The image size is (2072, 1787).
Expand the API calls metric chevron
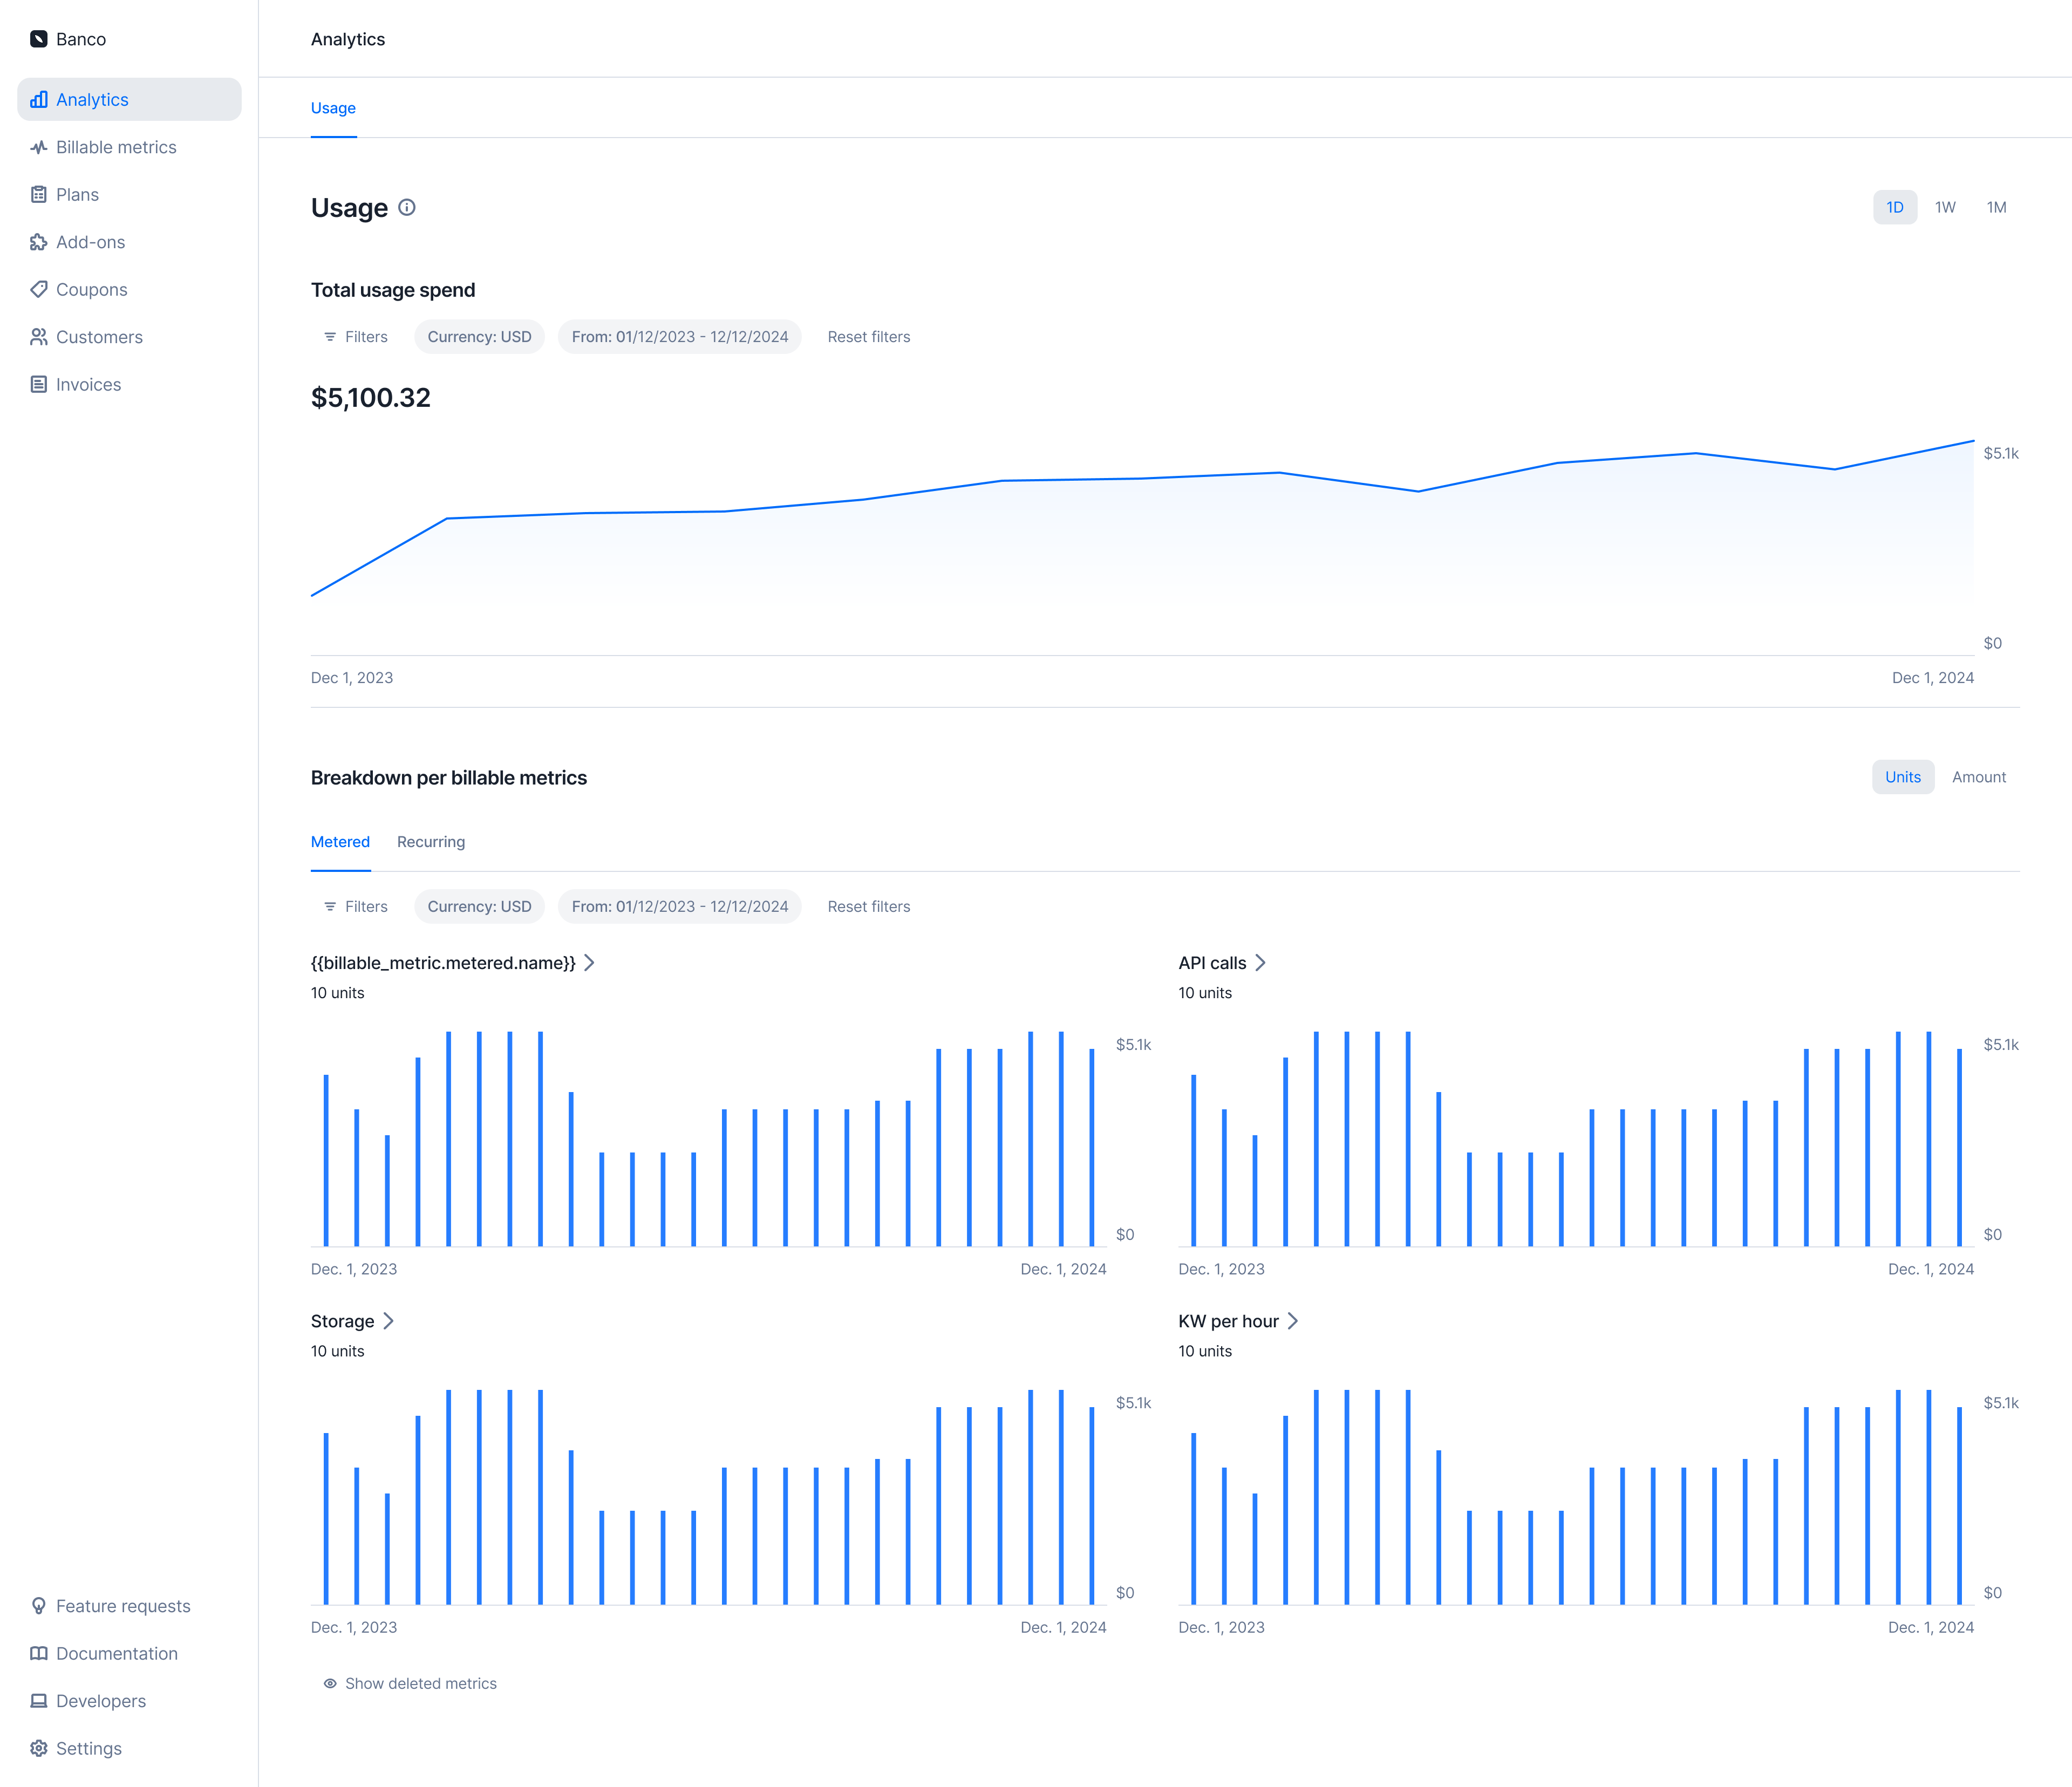(x=1260, y=963)
